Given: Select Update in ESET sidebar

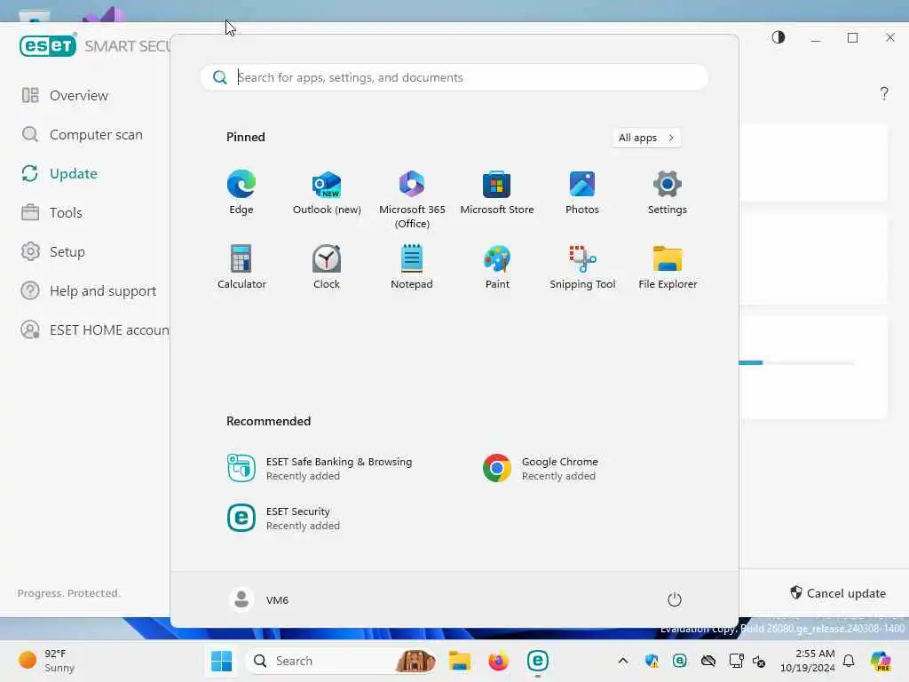Looking at the screenshot, I should (59, 173).
